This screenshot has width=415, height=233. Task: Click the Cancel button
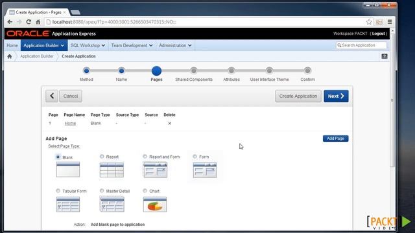(71, 96)
